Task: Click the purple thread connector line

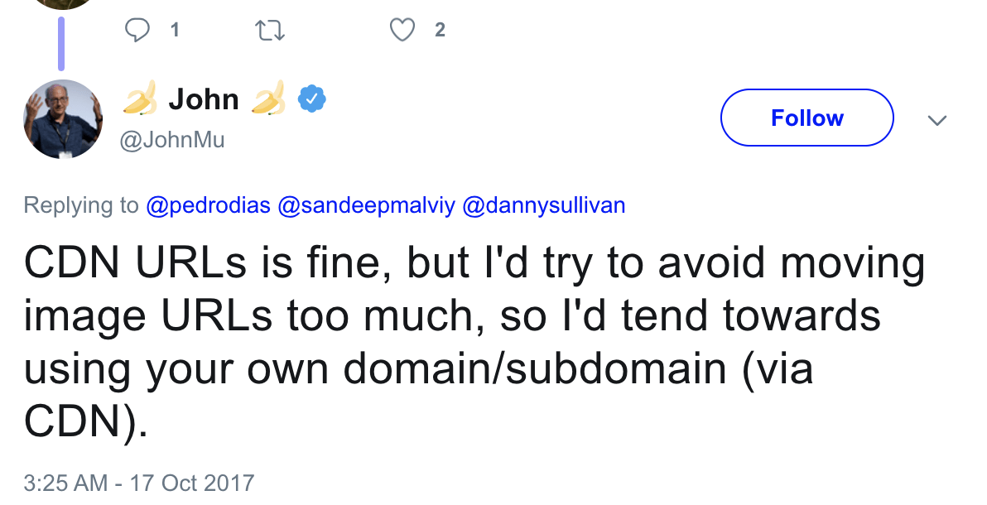Action: [61, 43]
